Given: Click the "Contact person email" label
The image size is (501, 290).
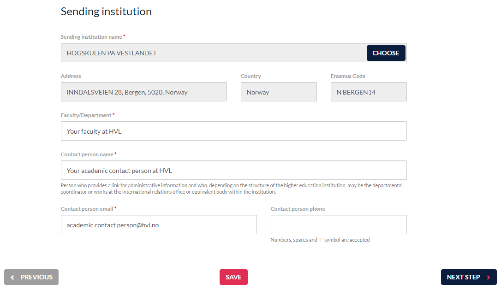Looking at the screenshot, I should pos(87,209).
